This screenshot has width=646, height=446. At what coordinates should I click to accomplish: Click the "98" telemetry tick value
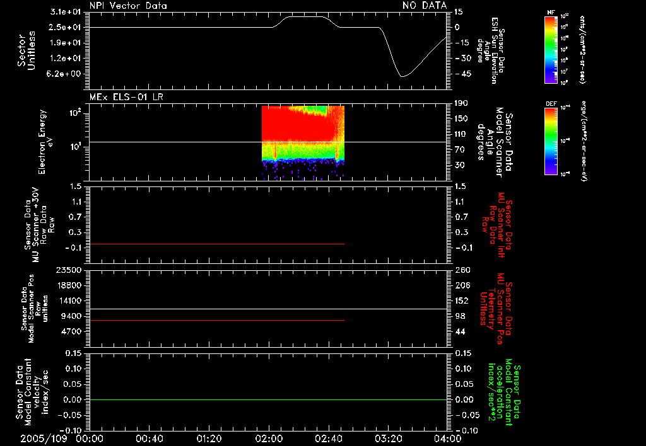tap(460, 316)
